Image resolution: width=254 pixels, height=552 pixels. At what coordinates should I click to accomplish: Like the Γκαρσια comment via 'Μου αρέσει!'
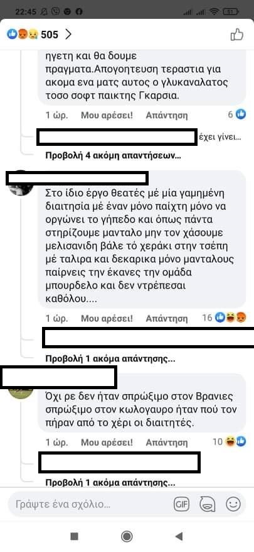[107, 115]
